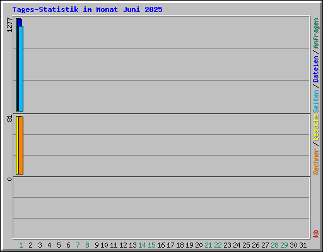This screenshot has width=323, height=252.
Task: Click the yellow Besuche bar for day 1
Action: [x=17, y=145]
